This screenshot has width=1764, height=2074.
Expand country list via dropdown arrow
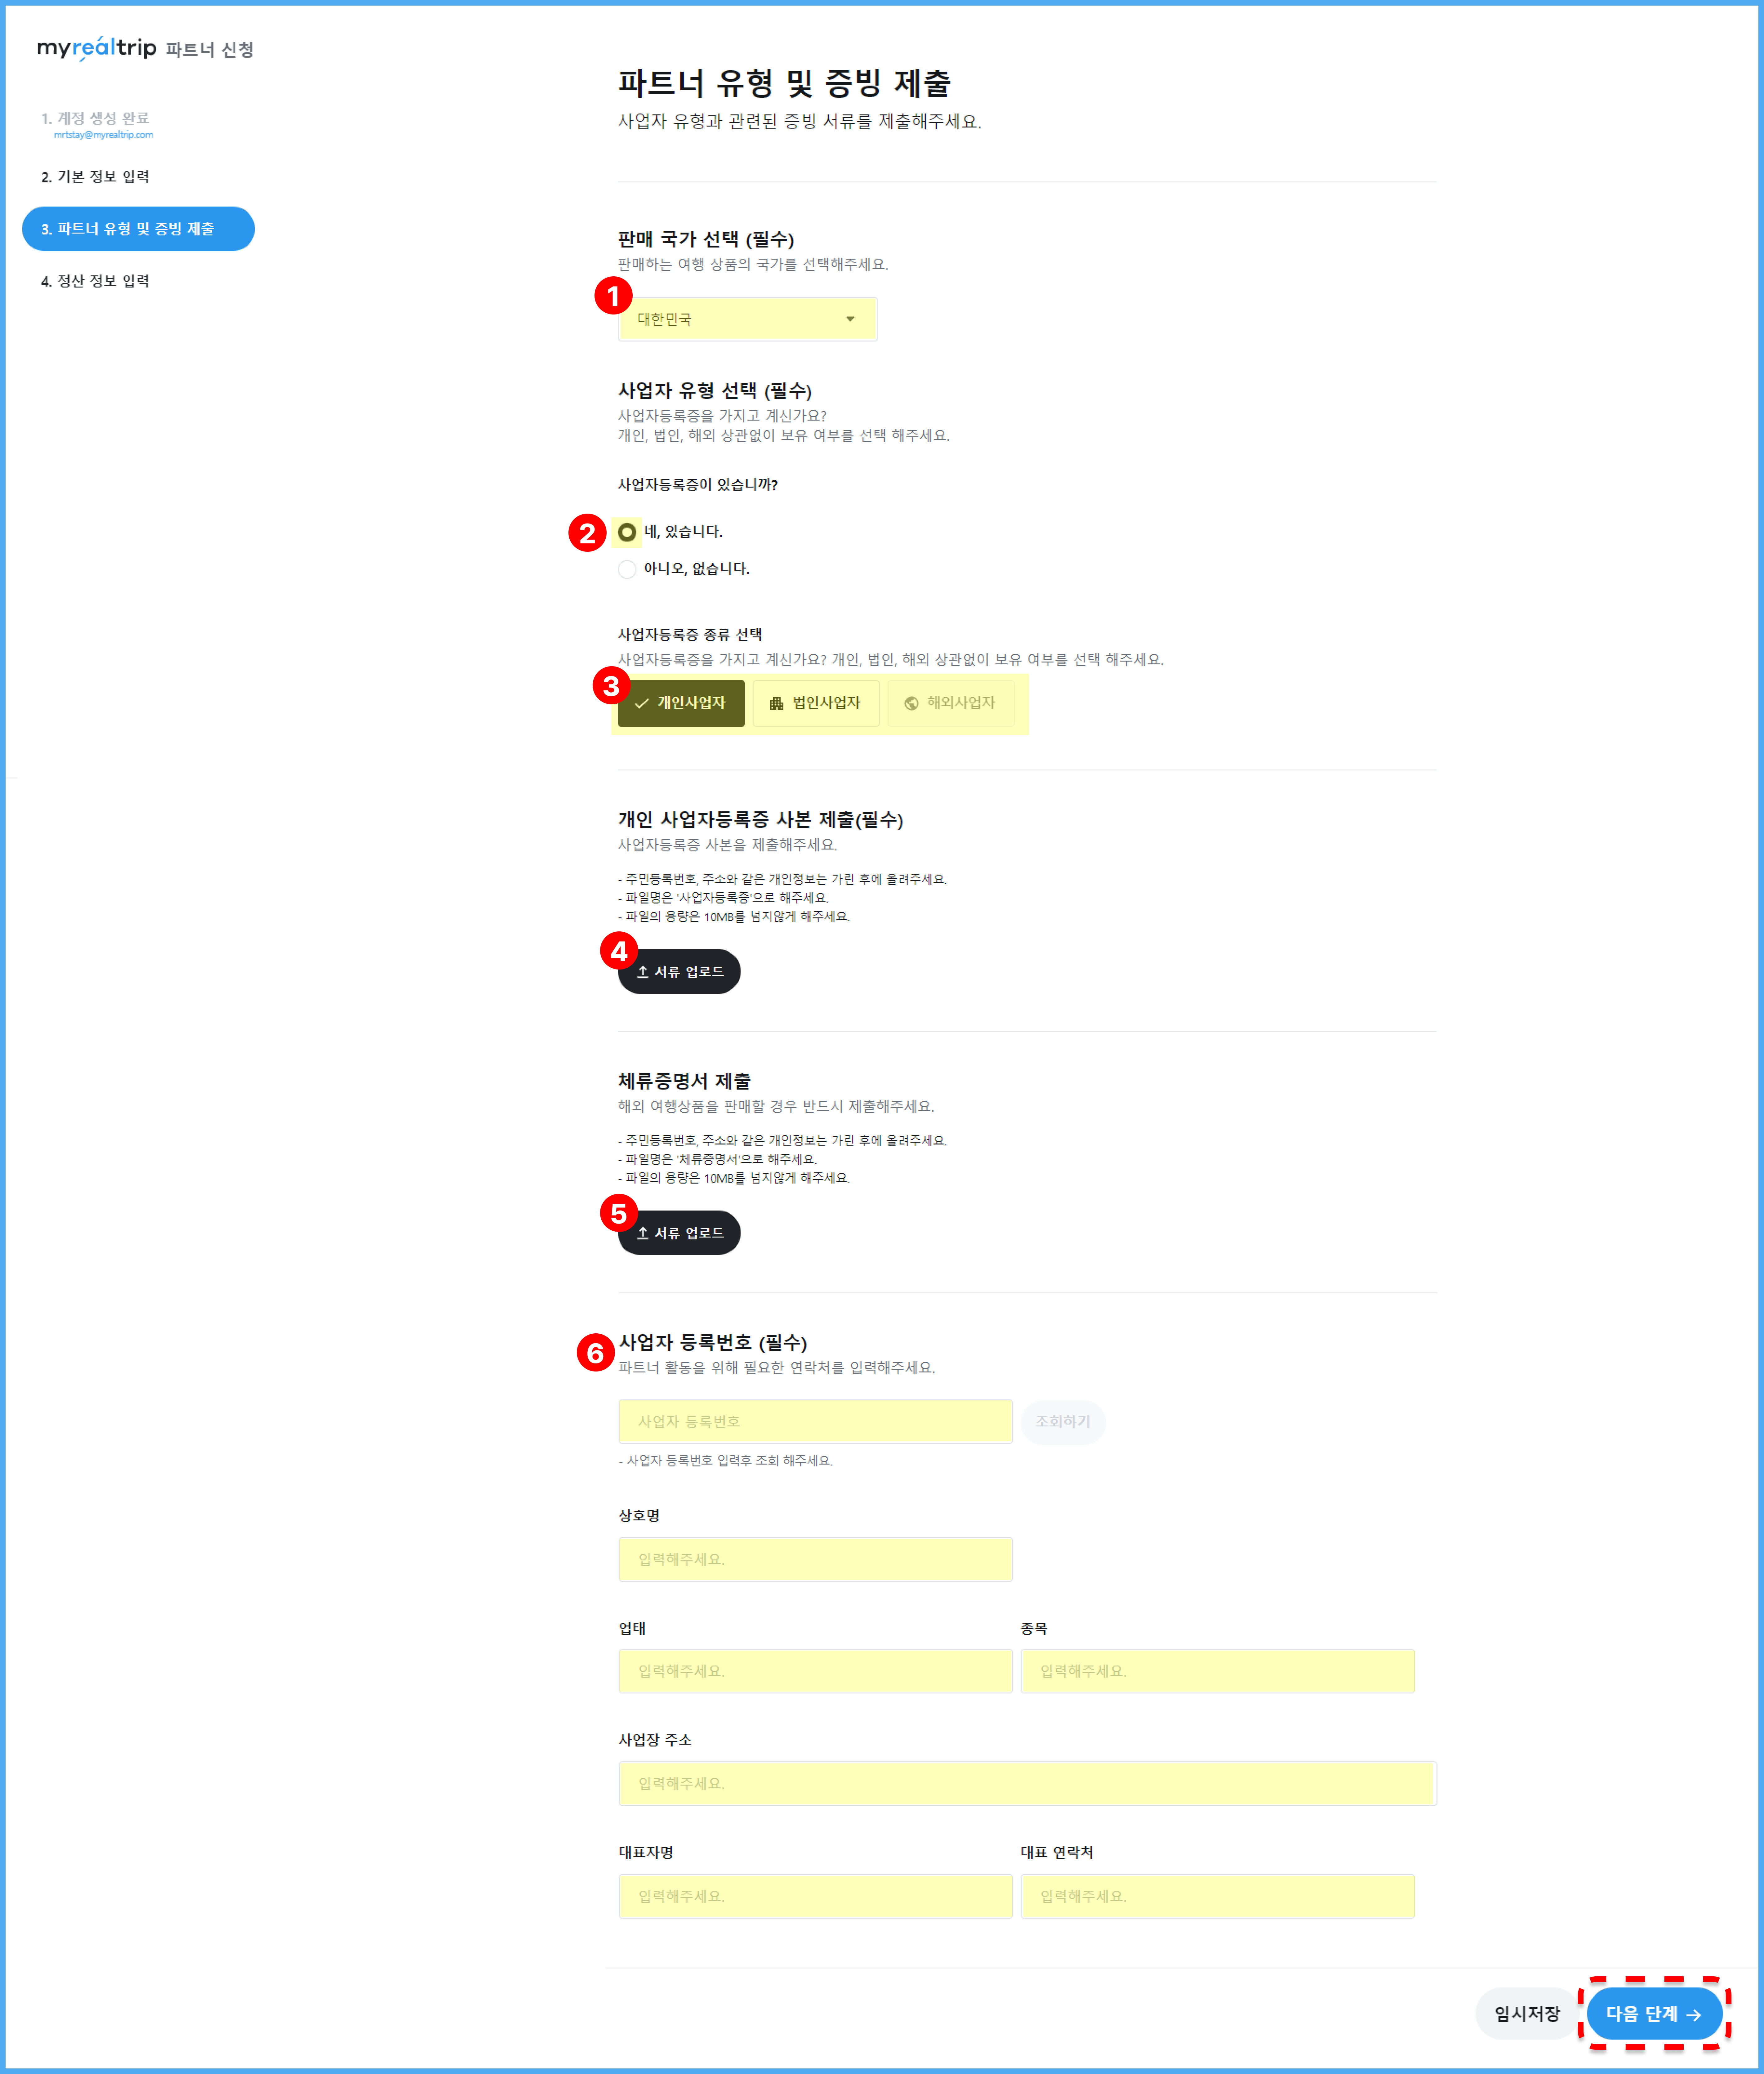click(850, 319)
